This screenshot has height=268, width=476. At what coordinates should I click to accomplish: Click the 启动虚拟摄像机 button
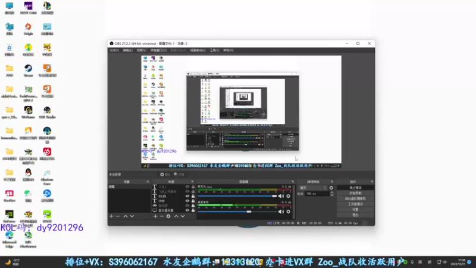pos(355,199)
